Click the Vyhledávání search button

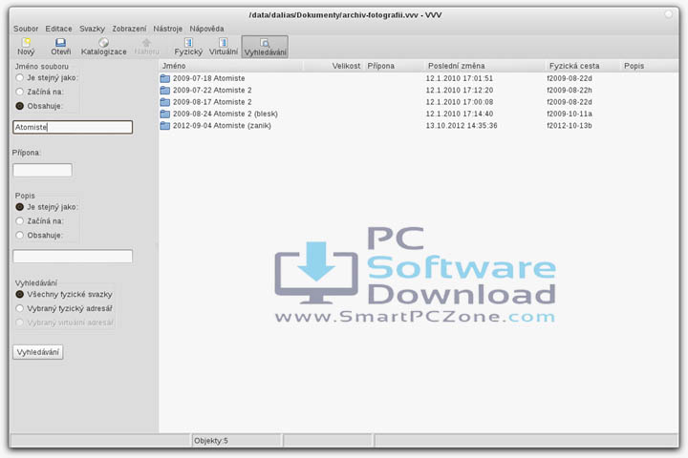(38, 352)
